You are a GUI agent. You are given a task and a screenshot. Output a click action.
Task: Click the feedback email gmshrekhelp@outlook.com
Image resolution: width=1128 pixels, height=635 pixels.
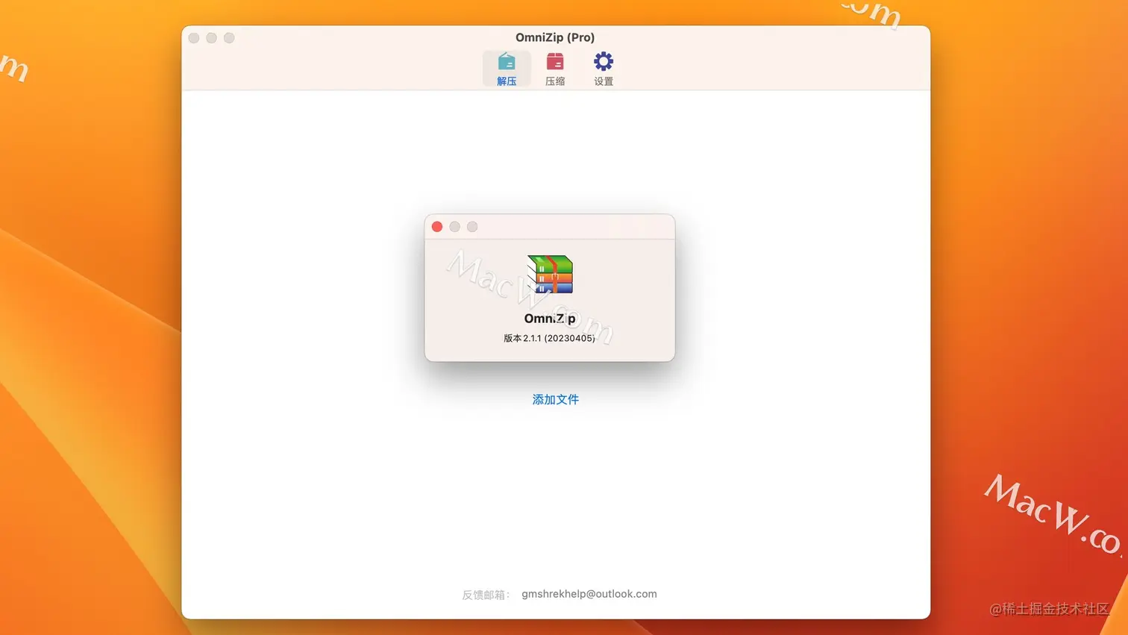(589, 594)
